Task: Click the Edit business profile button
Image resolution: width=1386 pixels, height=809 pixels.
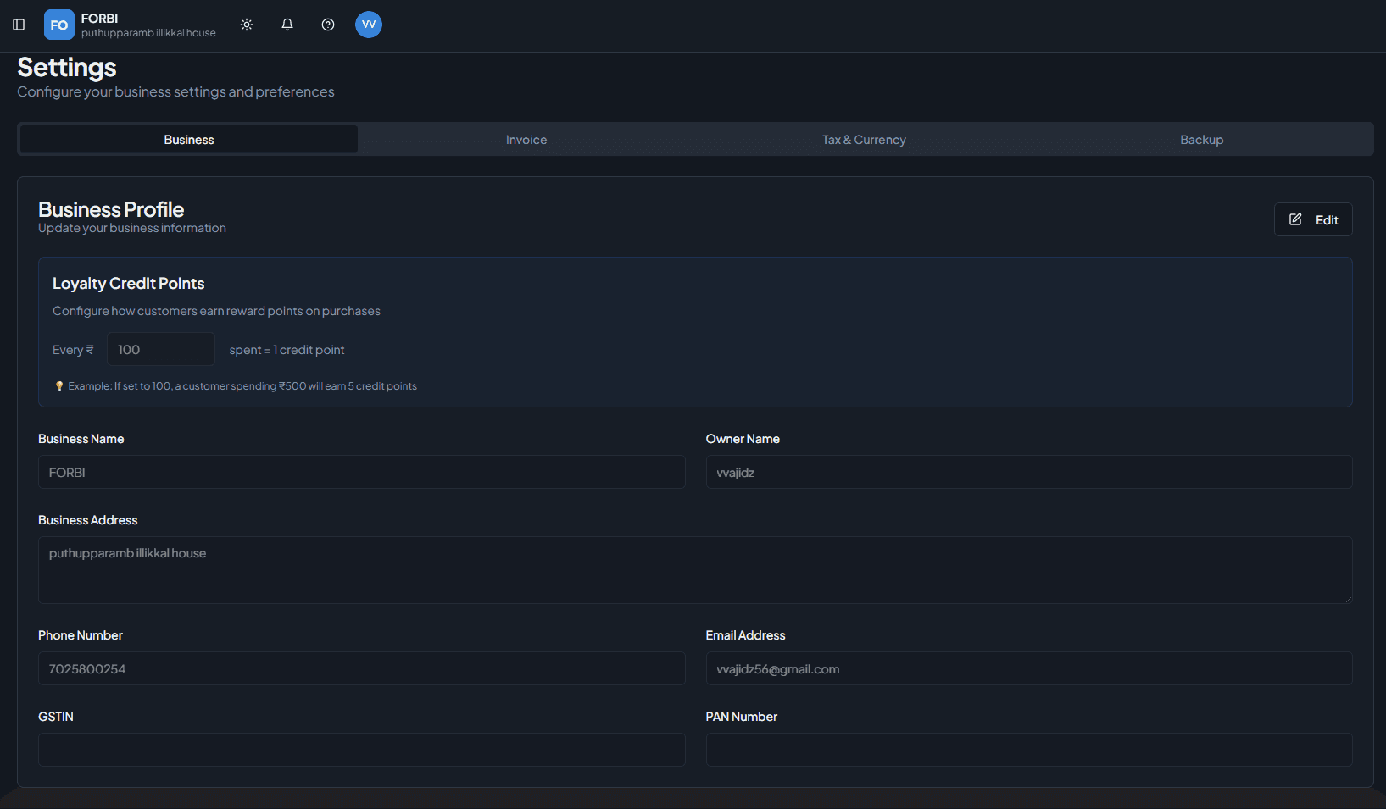Action: 1313,219
